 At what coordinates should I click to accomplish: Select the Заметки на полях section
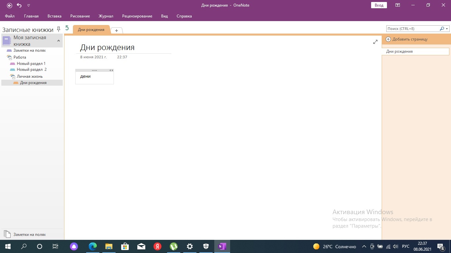[30, 50]
